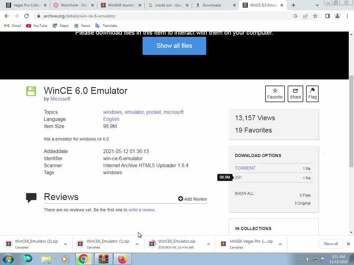Open Gmail bookmark
The height and width of the screenshot is (265, 354).
pyautogui.click(x=13, y=26)
